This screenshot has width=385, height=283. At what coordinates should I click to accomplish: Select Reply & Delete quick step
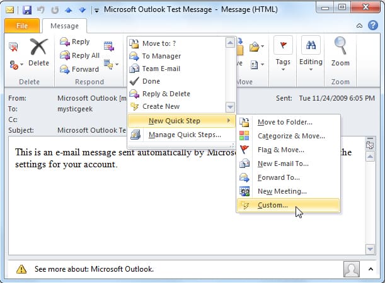click(x=177, y=94)
